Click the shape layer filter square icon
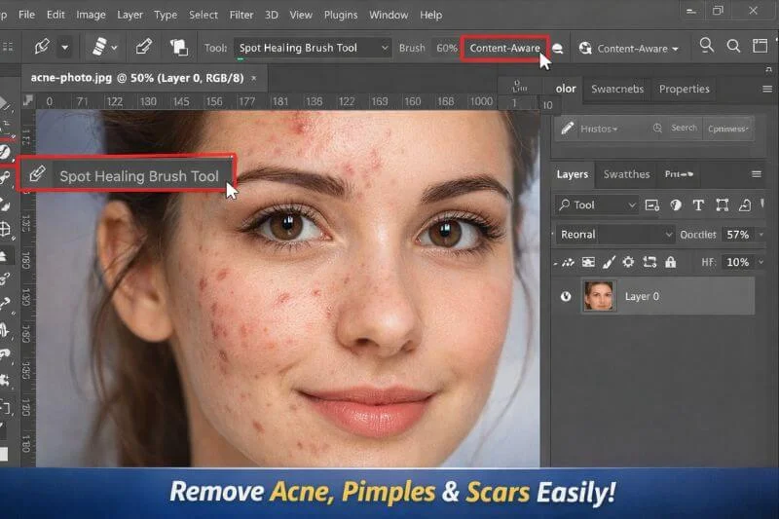Image resolution: width=779 pixels, height=519 pixels. click(x=722, y=205)
